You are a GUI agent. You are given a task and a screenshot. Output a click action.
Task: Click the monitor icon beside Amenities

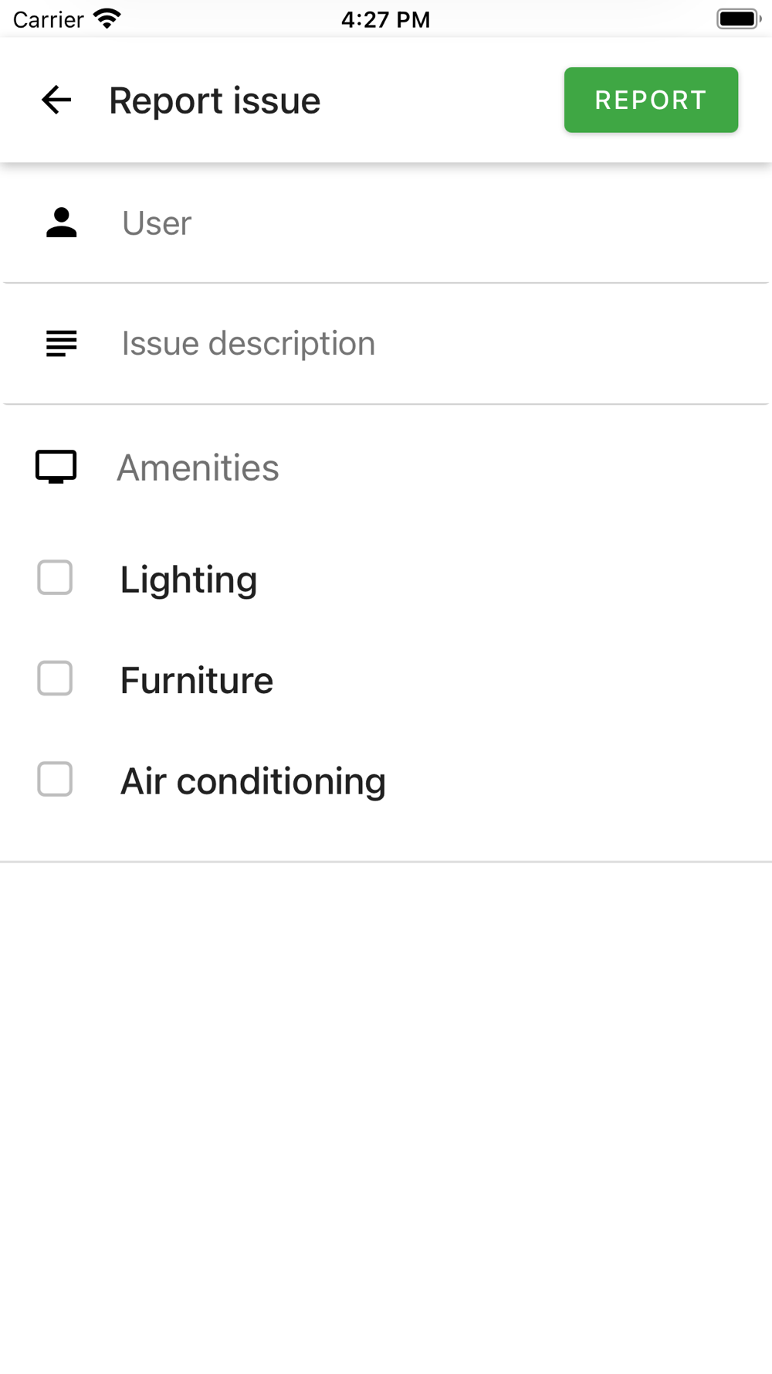[56, 467]
